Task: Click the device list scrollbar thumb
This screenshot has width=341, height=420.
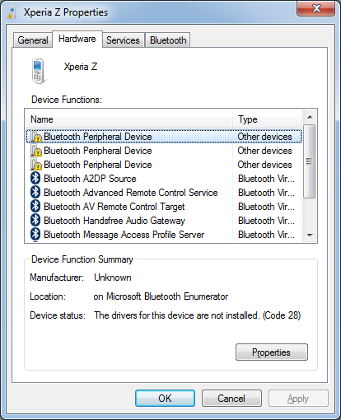Action: tap(310, 161)
